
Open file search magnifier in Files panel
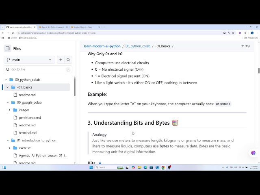(68, 60)
